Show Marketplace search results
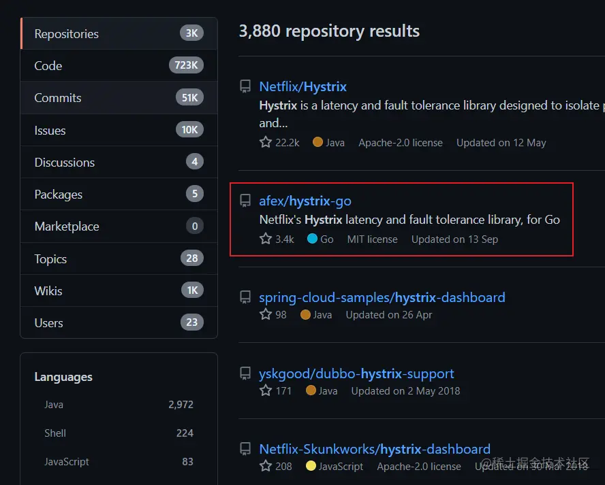The image size is (605, 485). tap(119, 227)
